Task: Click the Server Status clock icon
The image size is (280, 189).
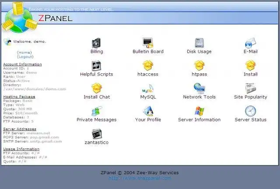Action: [x=250, y=111]
